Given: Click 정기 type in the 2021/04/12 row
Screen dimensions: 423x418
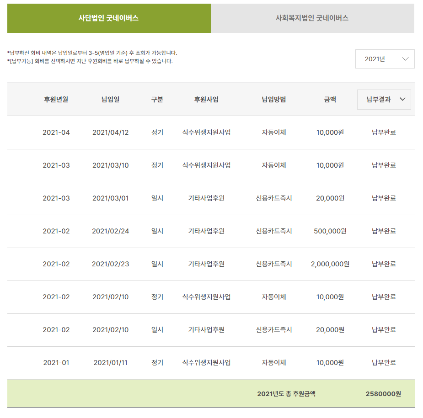Looking at the screenshot, I should [157, 132].
